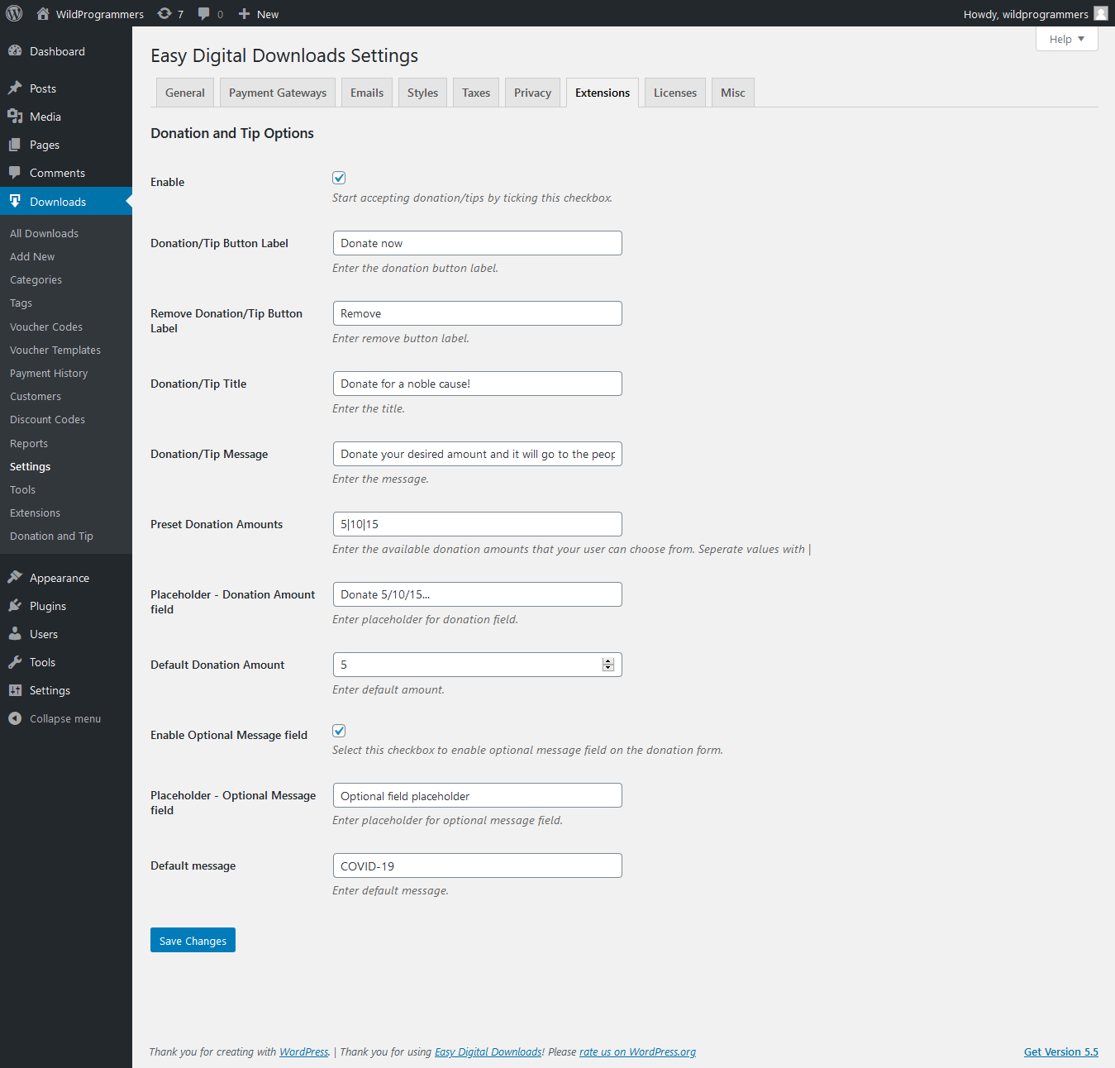Click Optional field placeholder input
1115x1068 pixels.
tap(477, 795)
